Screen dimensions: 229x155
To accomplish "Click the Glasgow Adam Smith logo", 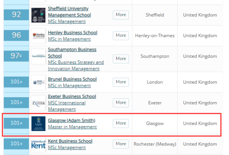I will (x=38, y=124).
